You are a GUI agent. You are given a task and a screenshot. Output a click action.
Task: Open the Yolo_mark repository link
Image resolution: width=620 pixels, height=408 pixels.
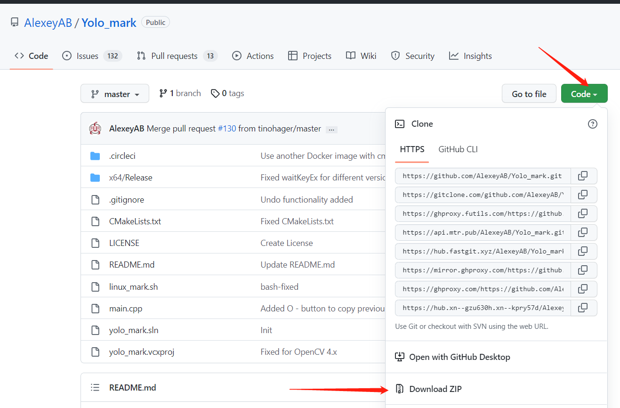point(109,23)
